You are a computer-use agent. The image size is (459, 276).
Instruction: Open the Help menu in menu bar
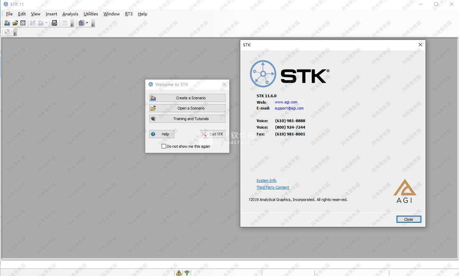(x=143, y=14)
